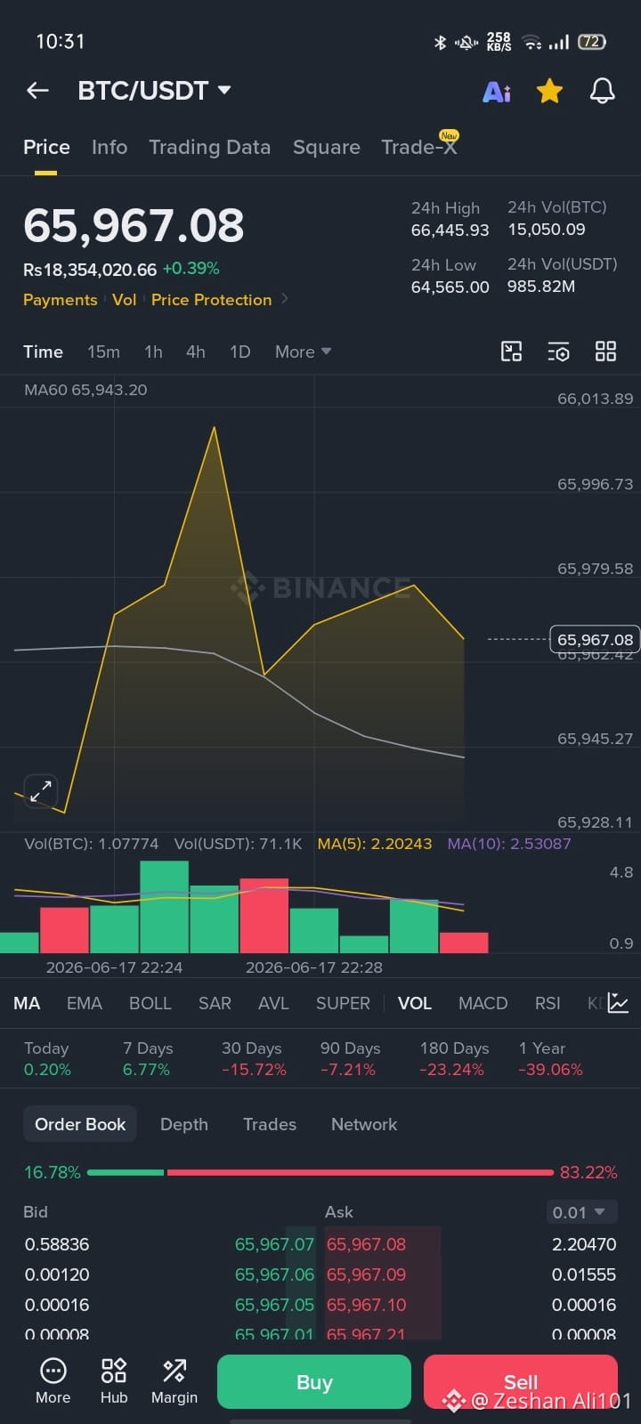Open the Trade-X tab

[x=418, y=147]
